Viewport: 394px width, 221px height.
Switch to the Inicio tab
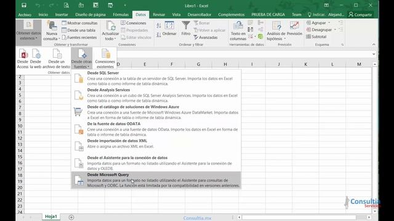click(x=43, y=15)
